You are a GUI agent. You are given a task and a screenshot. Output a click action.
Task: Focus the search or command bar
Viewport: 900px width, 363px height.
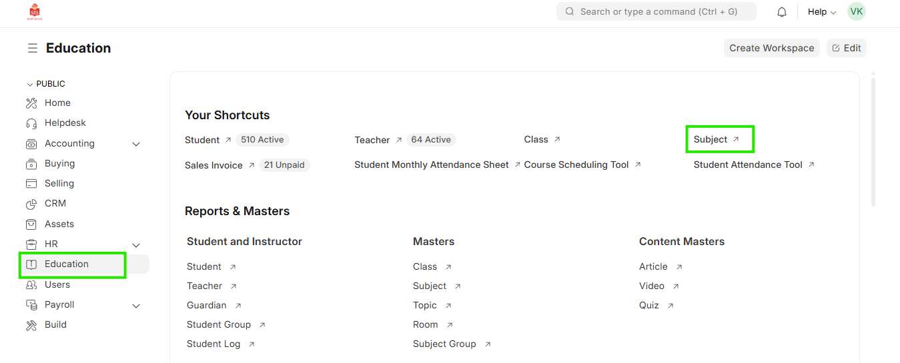pos(656,11)
